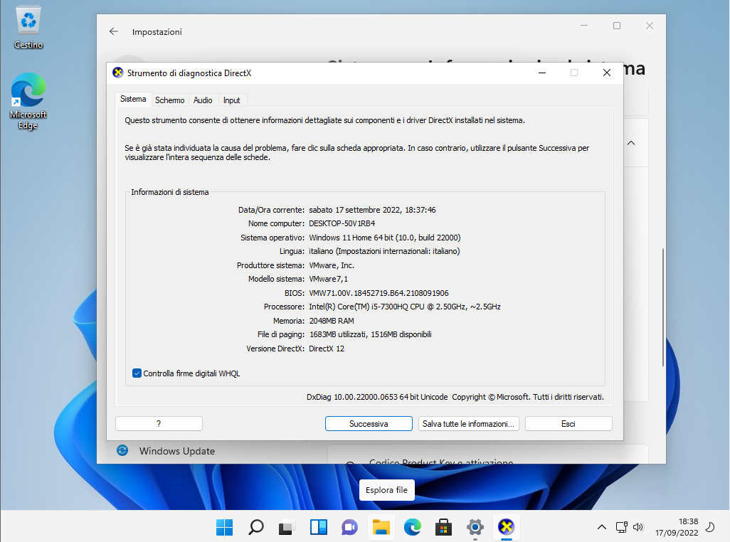Screen dimensions: 730x542
Task: Click the Successiva button
Action: click(x=369, y=423)
